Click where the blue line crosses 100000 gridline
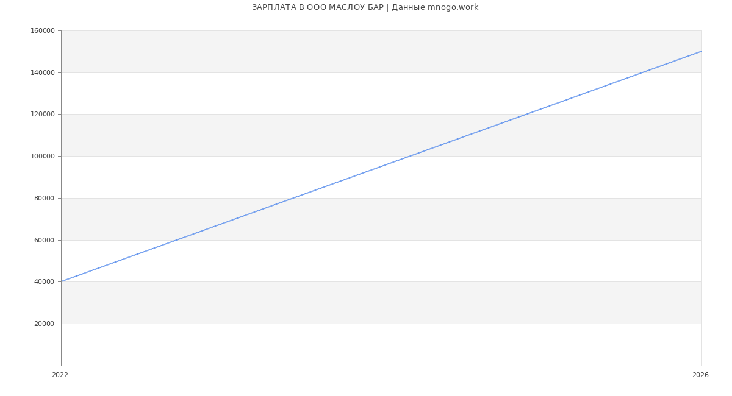The width and height of the screenshot is (732, 396). tap(410, 156)
